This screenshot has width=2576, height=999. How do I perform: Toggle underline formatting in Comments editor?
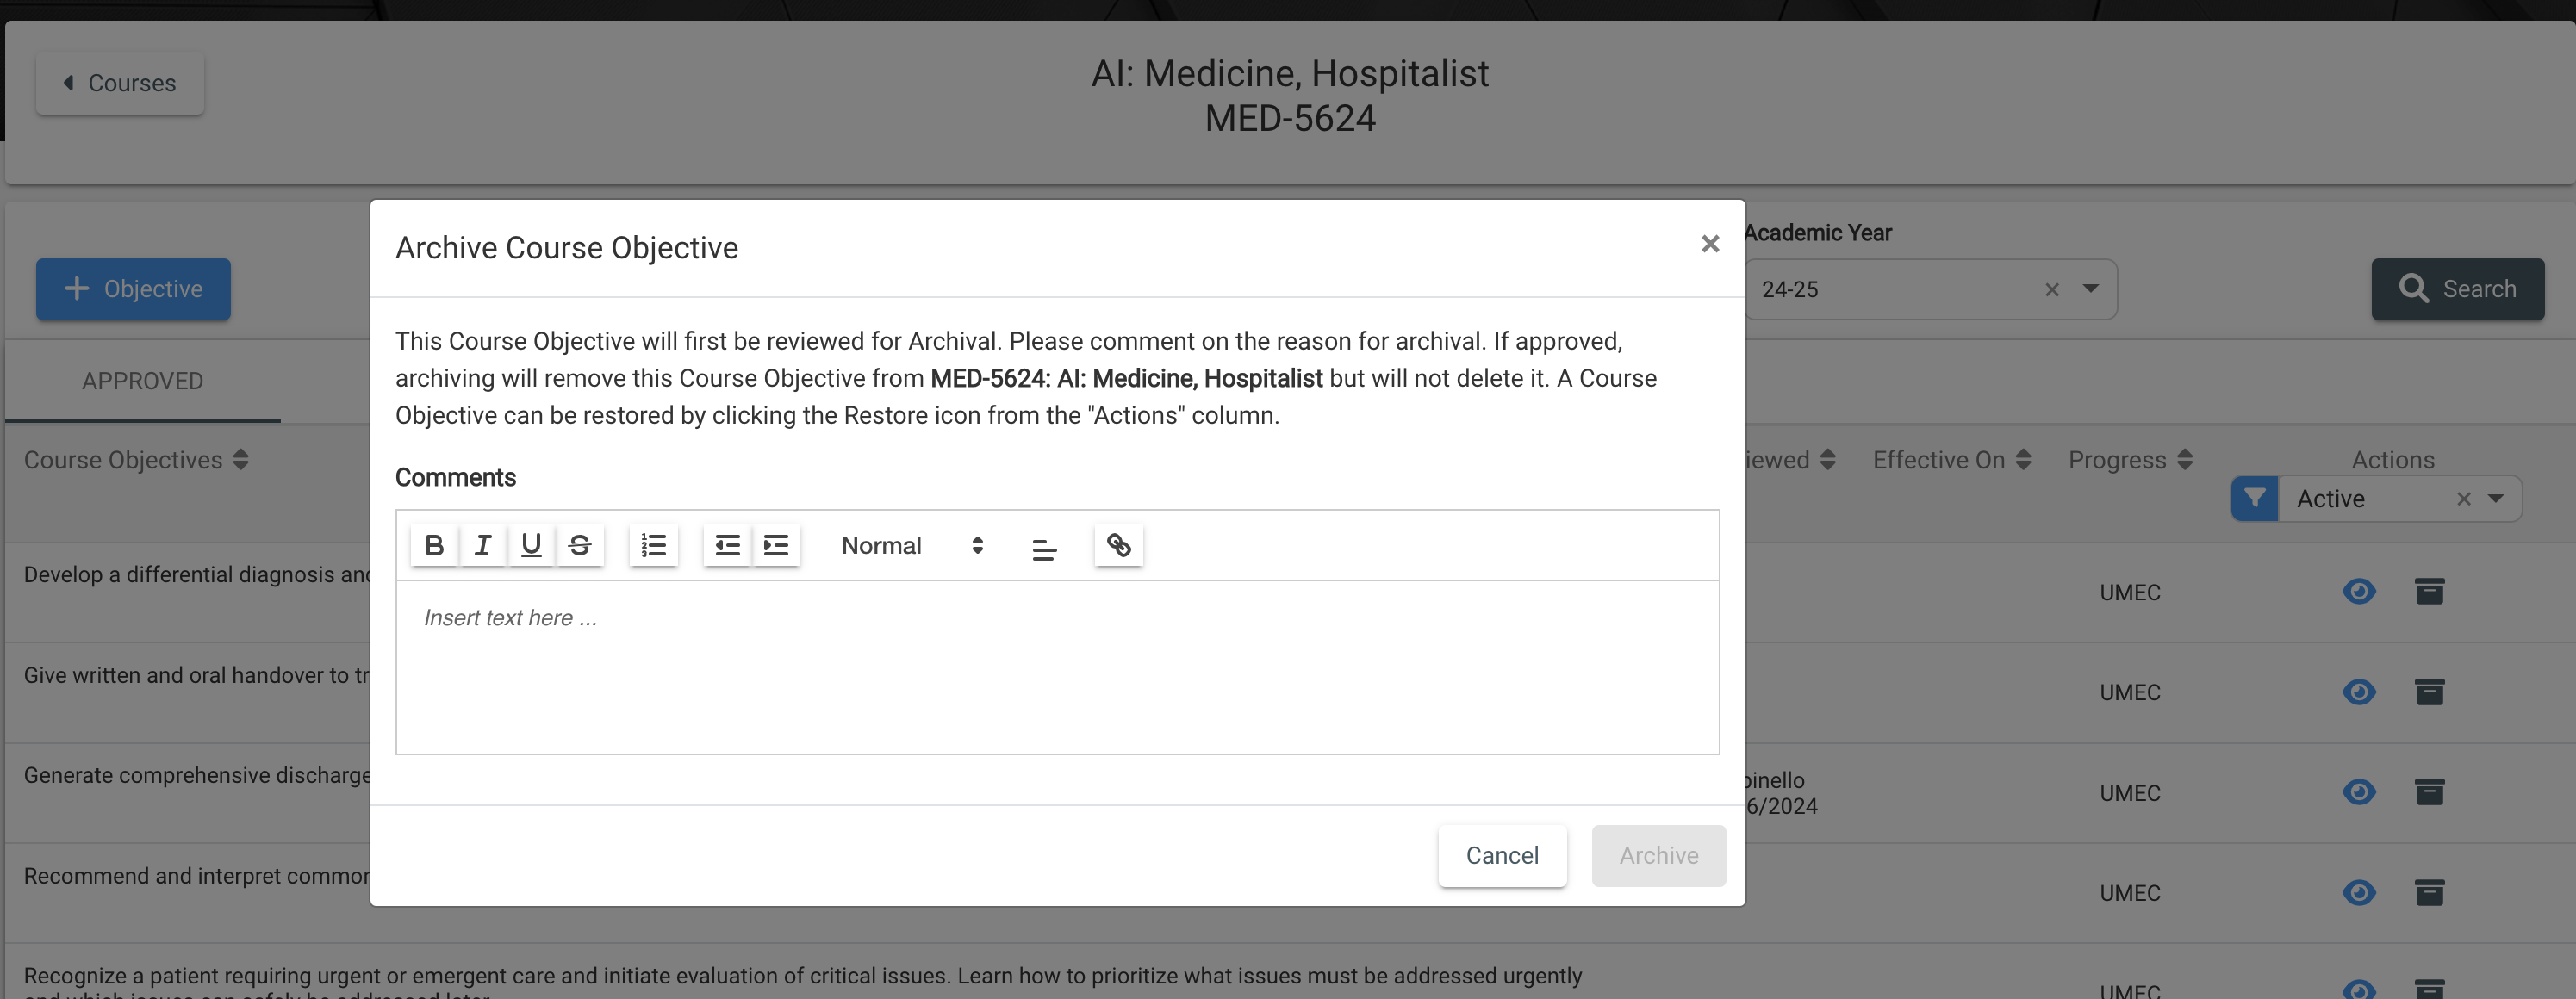tap(531, 545)
